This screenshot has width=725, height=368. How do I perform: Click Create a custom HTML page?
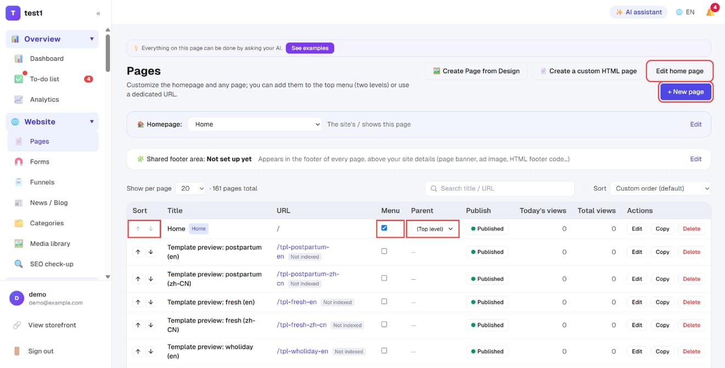tap(587, 71)
